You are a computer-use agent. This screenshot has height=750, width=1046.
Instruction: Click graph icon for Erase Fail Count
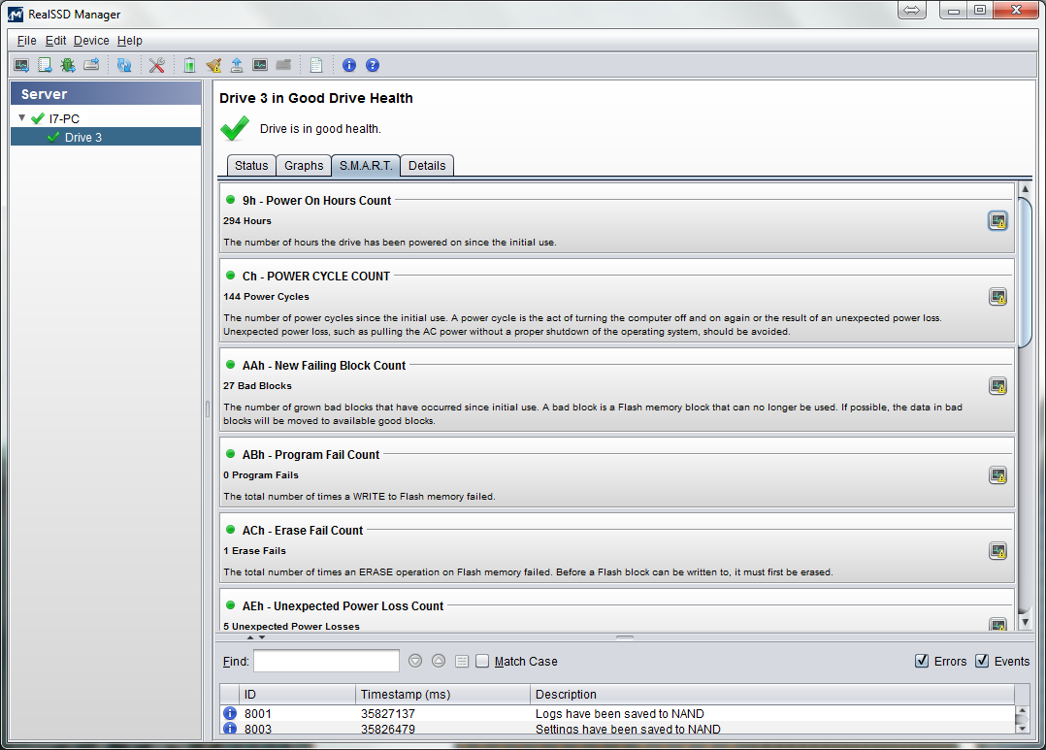coord(997,551)
